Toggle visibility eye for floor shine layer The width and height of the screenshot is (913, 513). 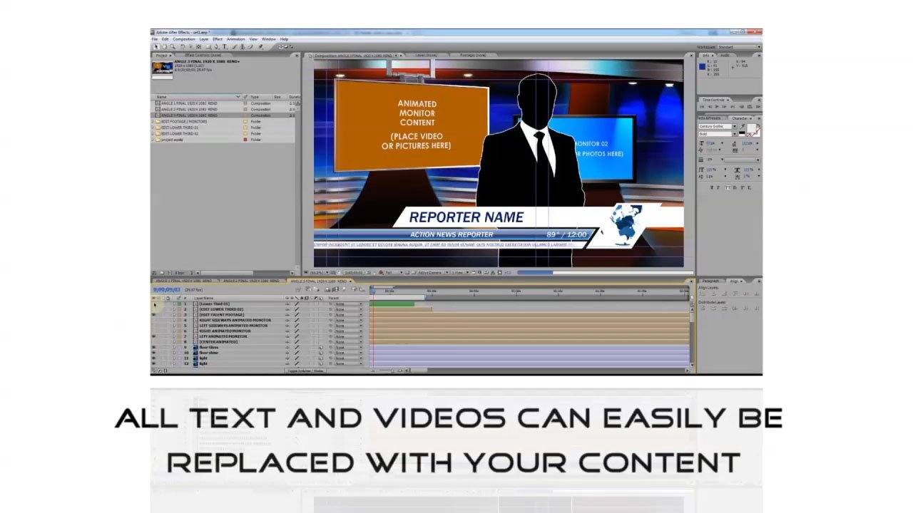(x=153, y=353)
